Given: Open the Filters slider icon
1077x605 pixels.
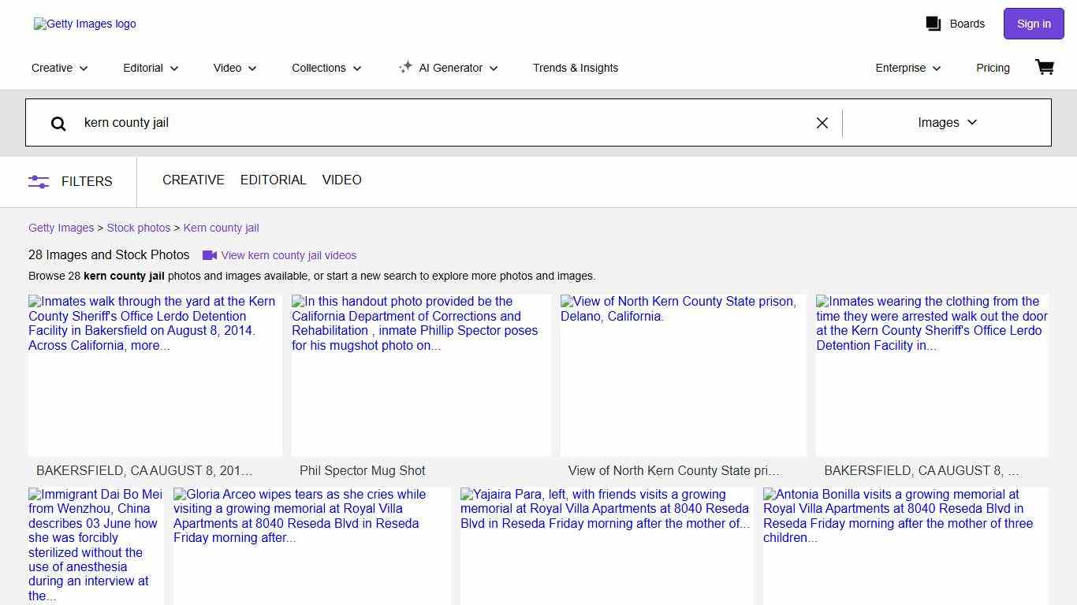Looking at the screenshot, I should pyautogui.click(x=39, y=181).
